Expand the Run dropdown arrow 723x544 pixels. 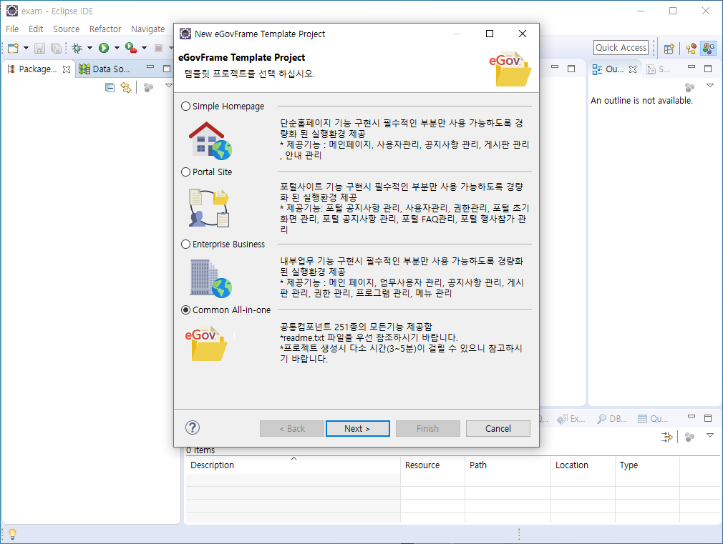point(117,48)
